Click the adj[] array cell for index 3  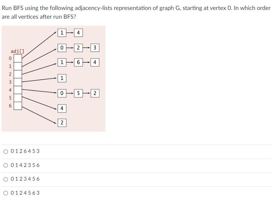click(x=18, y=82)
